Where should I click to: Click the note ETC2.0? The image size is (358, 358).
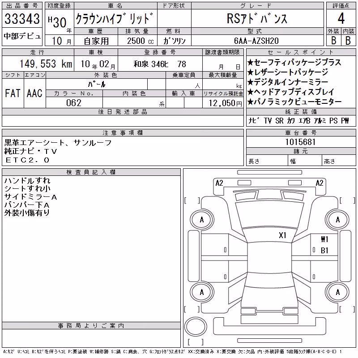click(27, 160)
